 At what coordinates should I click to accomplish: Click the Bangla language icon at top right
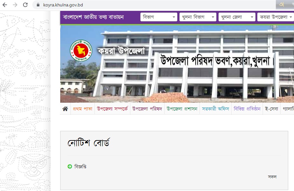pos(282,4)
